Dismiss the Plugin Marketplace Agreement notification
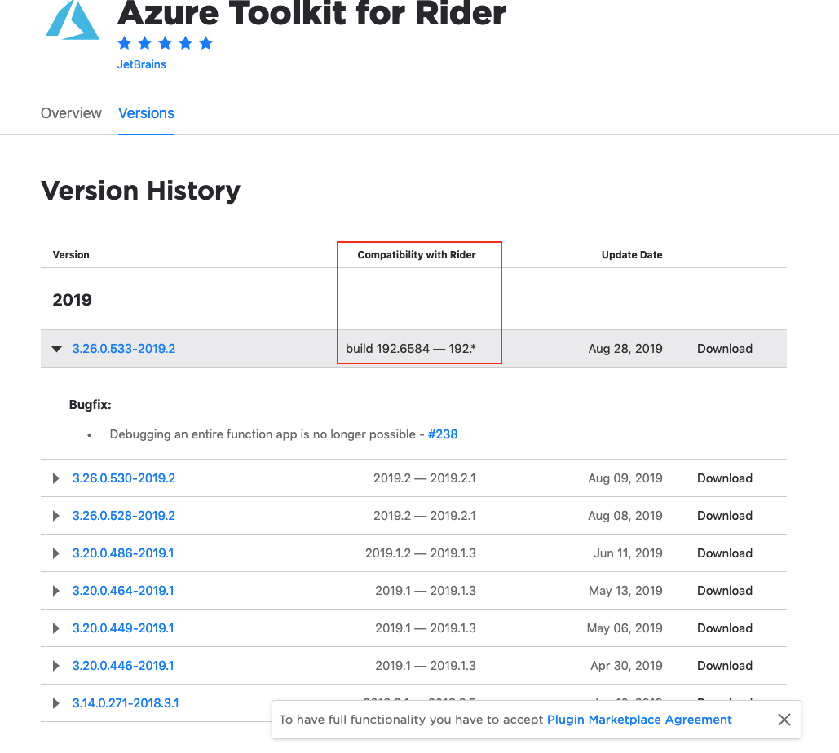Image resolution: width=839 pixels, height=753 pixels. [784, 720]
